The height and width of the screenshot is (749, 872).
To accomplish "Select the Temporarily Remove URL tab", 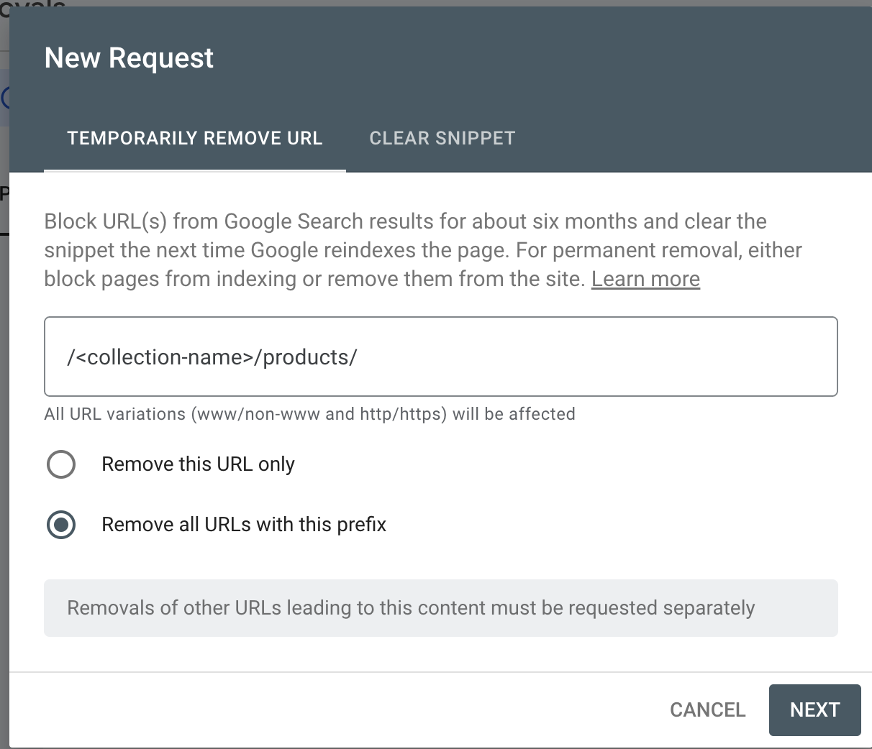I will (194, 138).
